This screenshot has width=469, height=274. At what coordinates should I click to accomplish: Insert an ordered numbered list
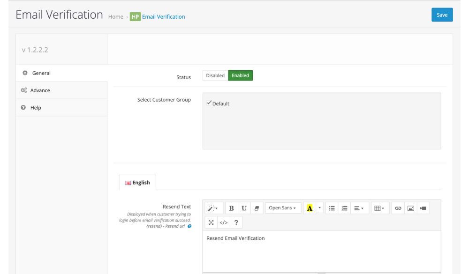click(344, 208)
